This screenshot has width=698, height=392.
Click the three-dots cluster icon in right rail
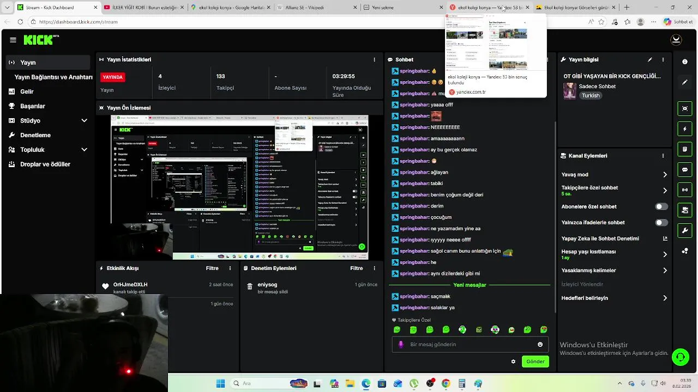(685, 251)
